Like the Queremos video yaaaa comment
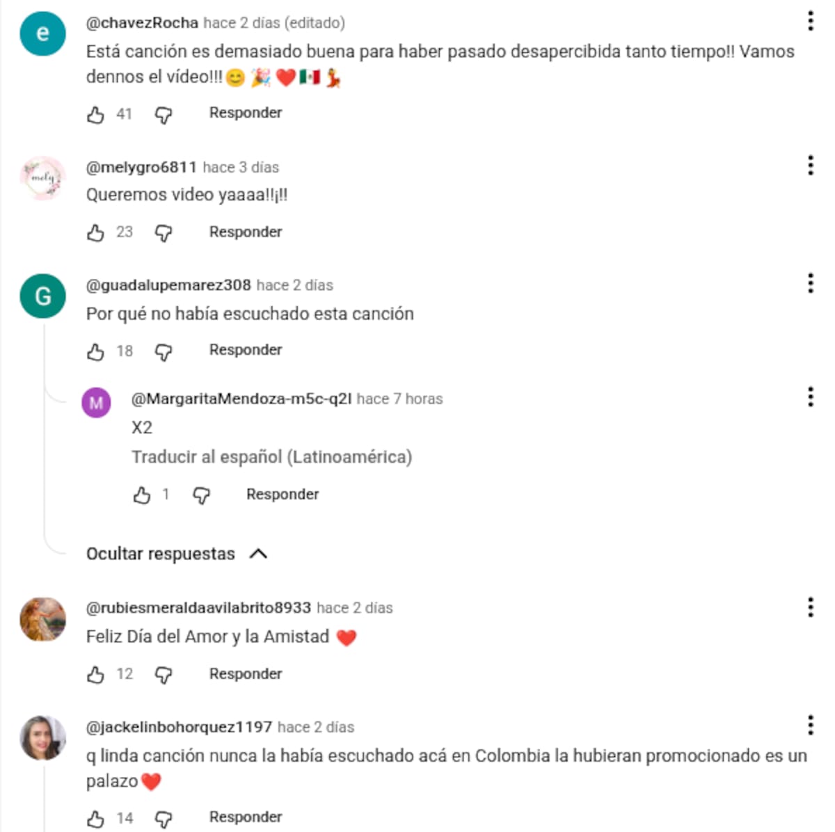This screenshot has height=832, width=835. click(96, 232)
